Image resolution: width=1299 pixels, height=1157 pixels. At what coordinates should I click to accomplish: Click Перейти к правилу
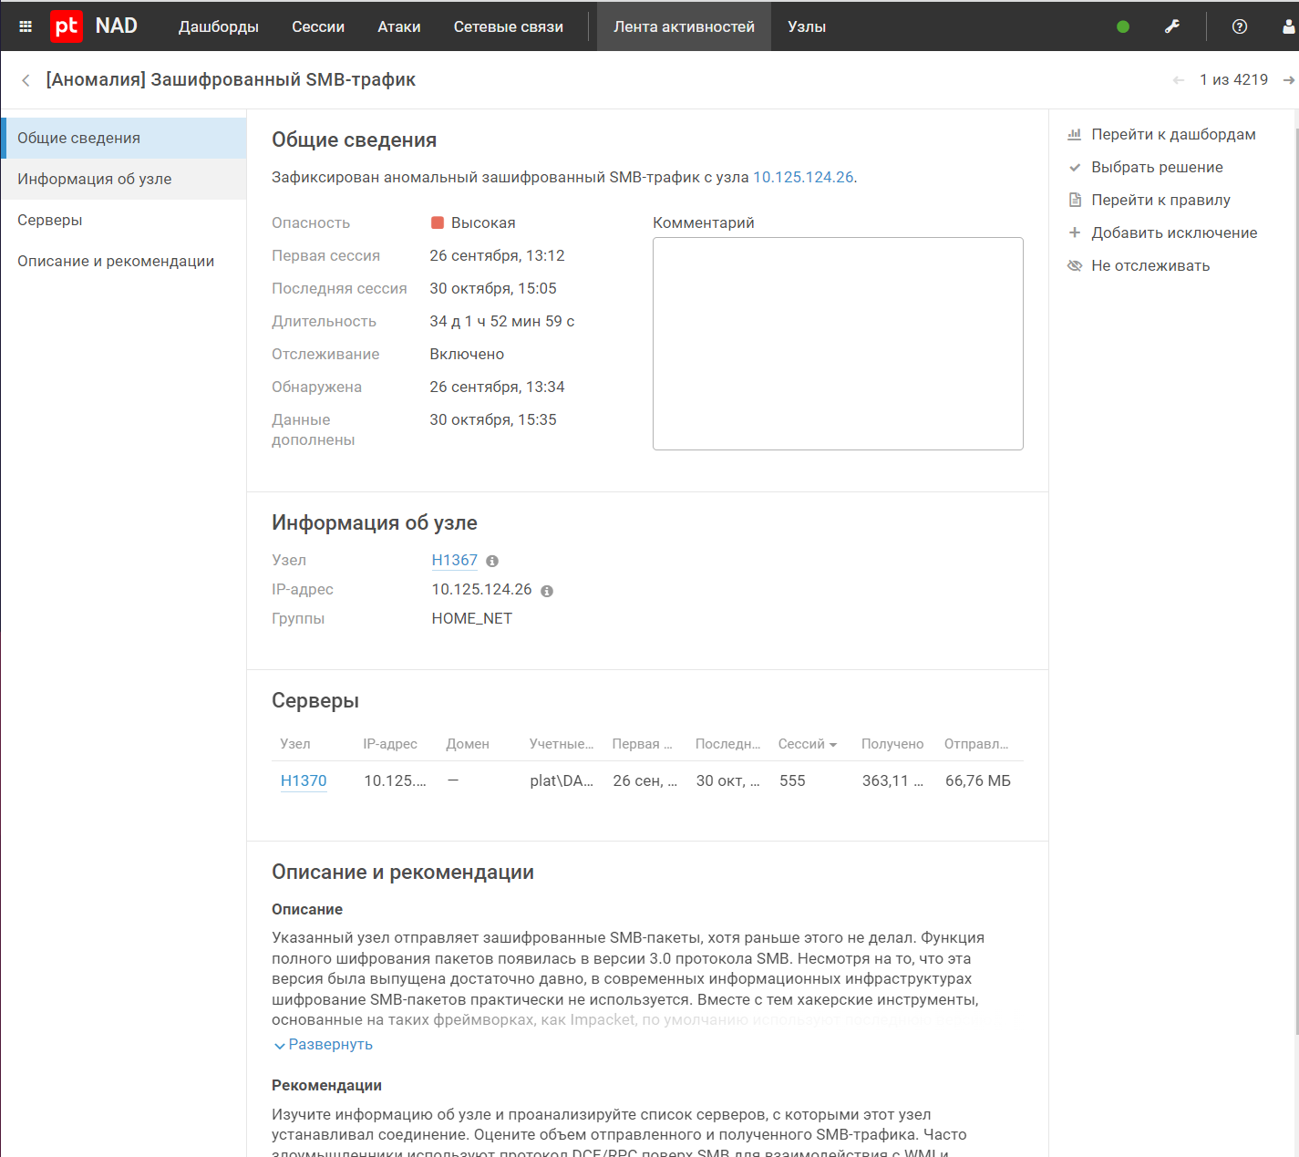click(1160, 200)
